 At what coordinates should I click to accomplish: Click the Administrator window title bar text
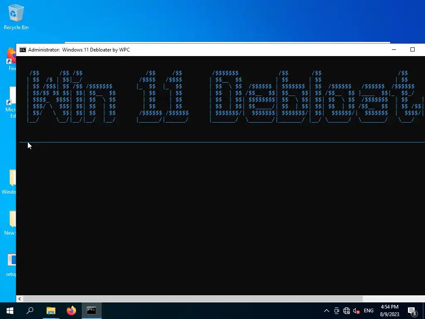pyautogui.click(x=79, y=50)
